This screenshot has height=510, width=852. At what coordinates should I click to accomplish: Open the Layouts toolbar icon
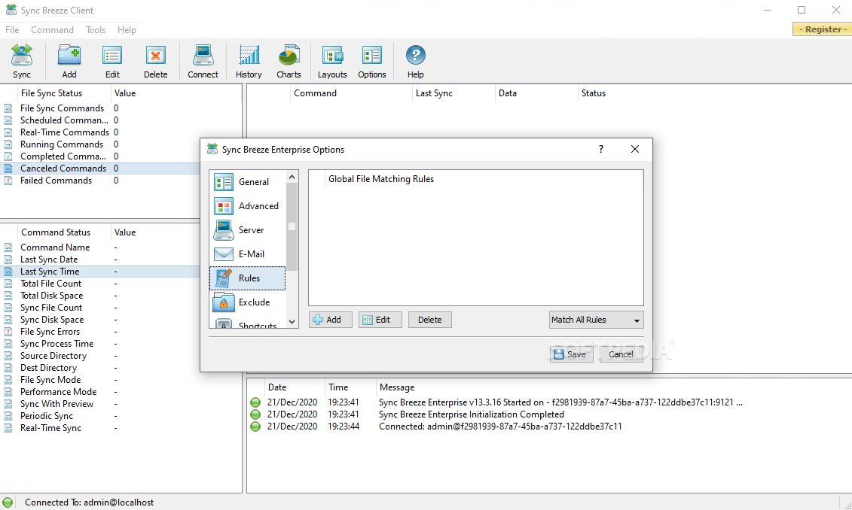[332, 62]
